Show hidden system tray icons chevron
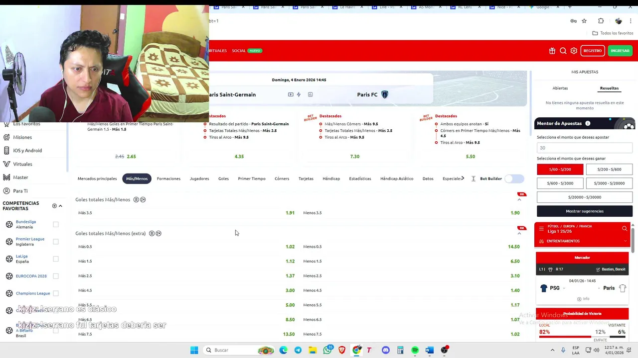 pos(552,350)
